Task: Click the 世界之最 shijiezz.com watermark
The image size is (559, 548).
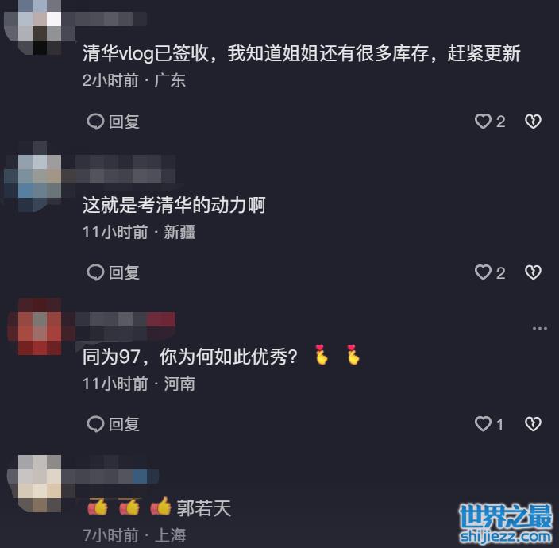Action: coord(506,523)
